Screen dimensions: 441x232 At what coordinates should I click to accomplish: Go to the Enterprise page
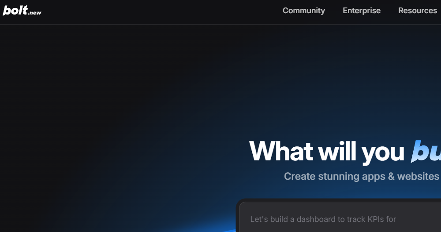[x=361, y=11]
